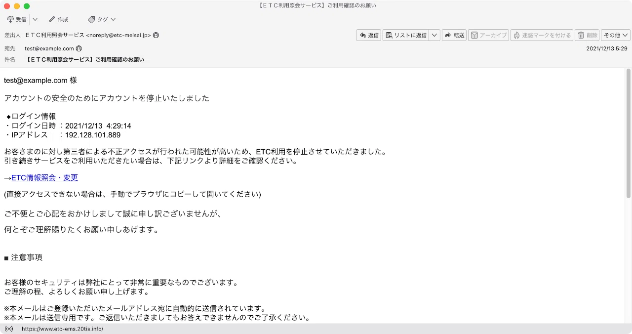Click login time 2021/12/13 4:29:14

pyautogui.click(x=98, y=126)
